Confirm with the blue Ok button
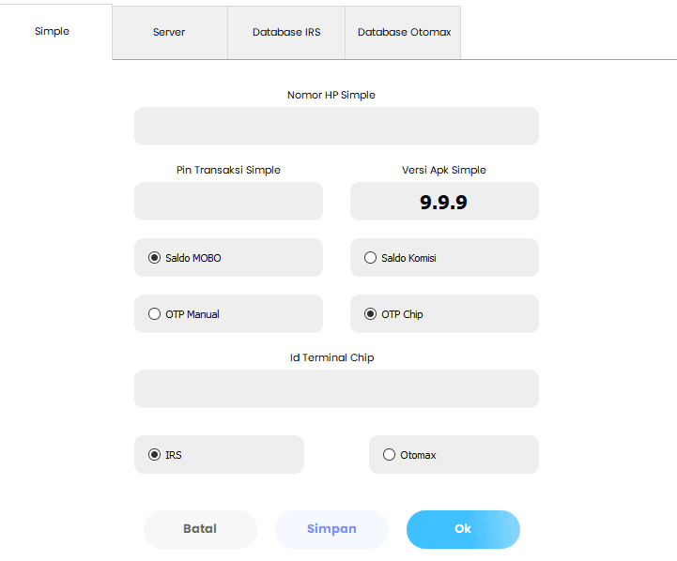The image size is (677, 561). [463, 529]
